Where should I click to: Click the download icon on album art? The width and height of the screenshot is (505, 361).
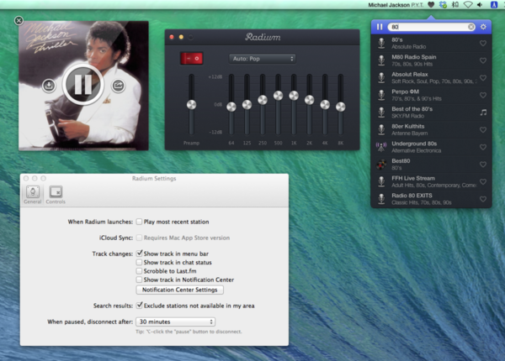pyautogui.click(x=49, y=86)
